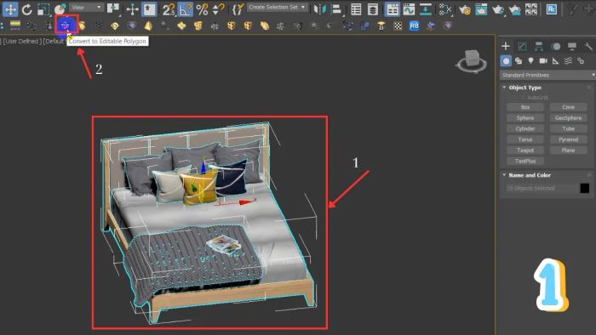Open the View reference coordinate dropdown

pyautogui.click(x=87, y=7)
